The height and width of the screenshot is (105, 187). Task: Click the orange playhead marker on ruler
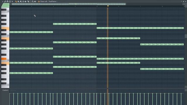[108, 6]
